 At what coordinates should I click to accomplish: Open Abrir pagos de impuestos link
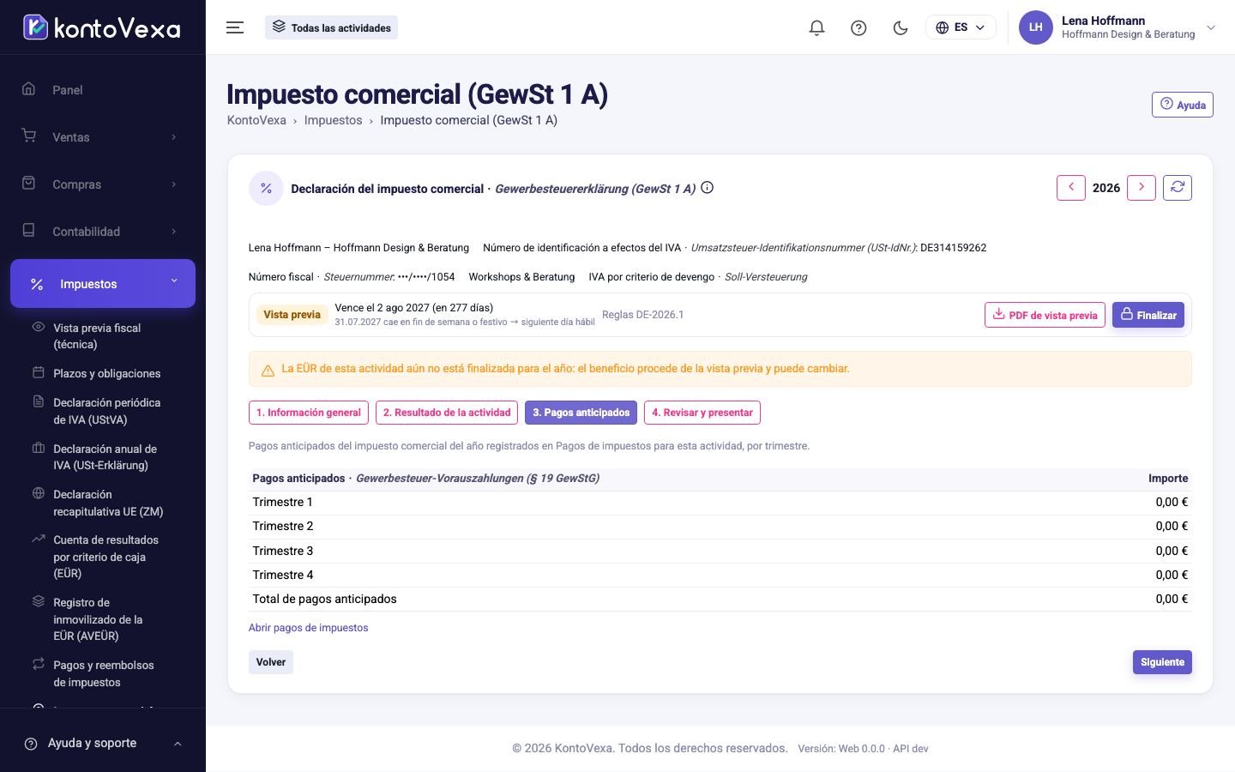(308, 628)
